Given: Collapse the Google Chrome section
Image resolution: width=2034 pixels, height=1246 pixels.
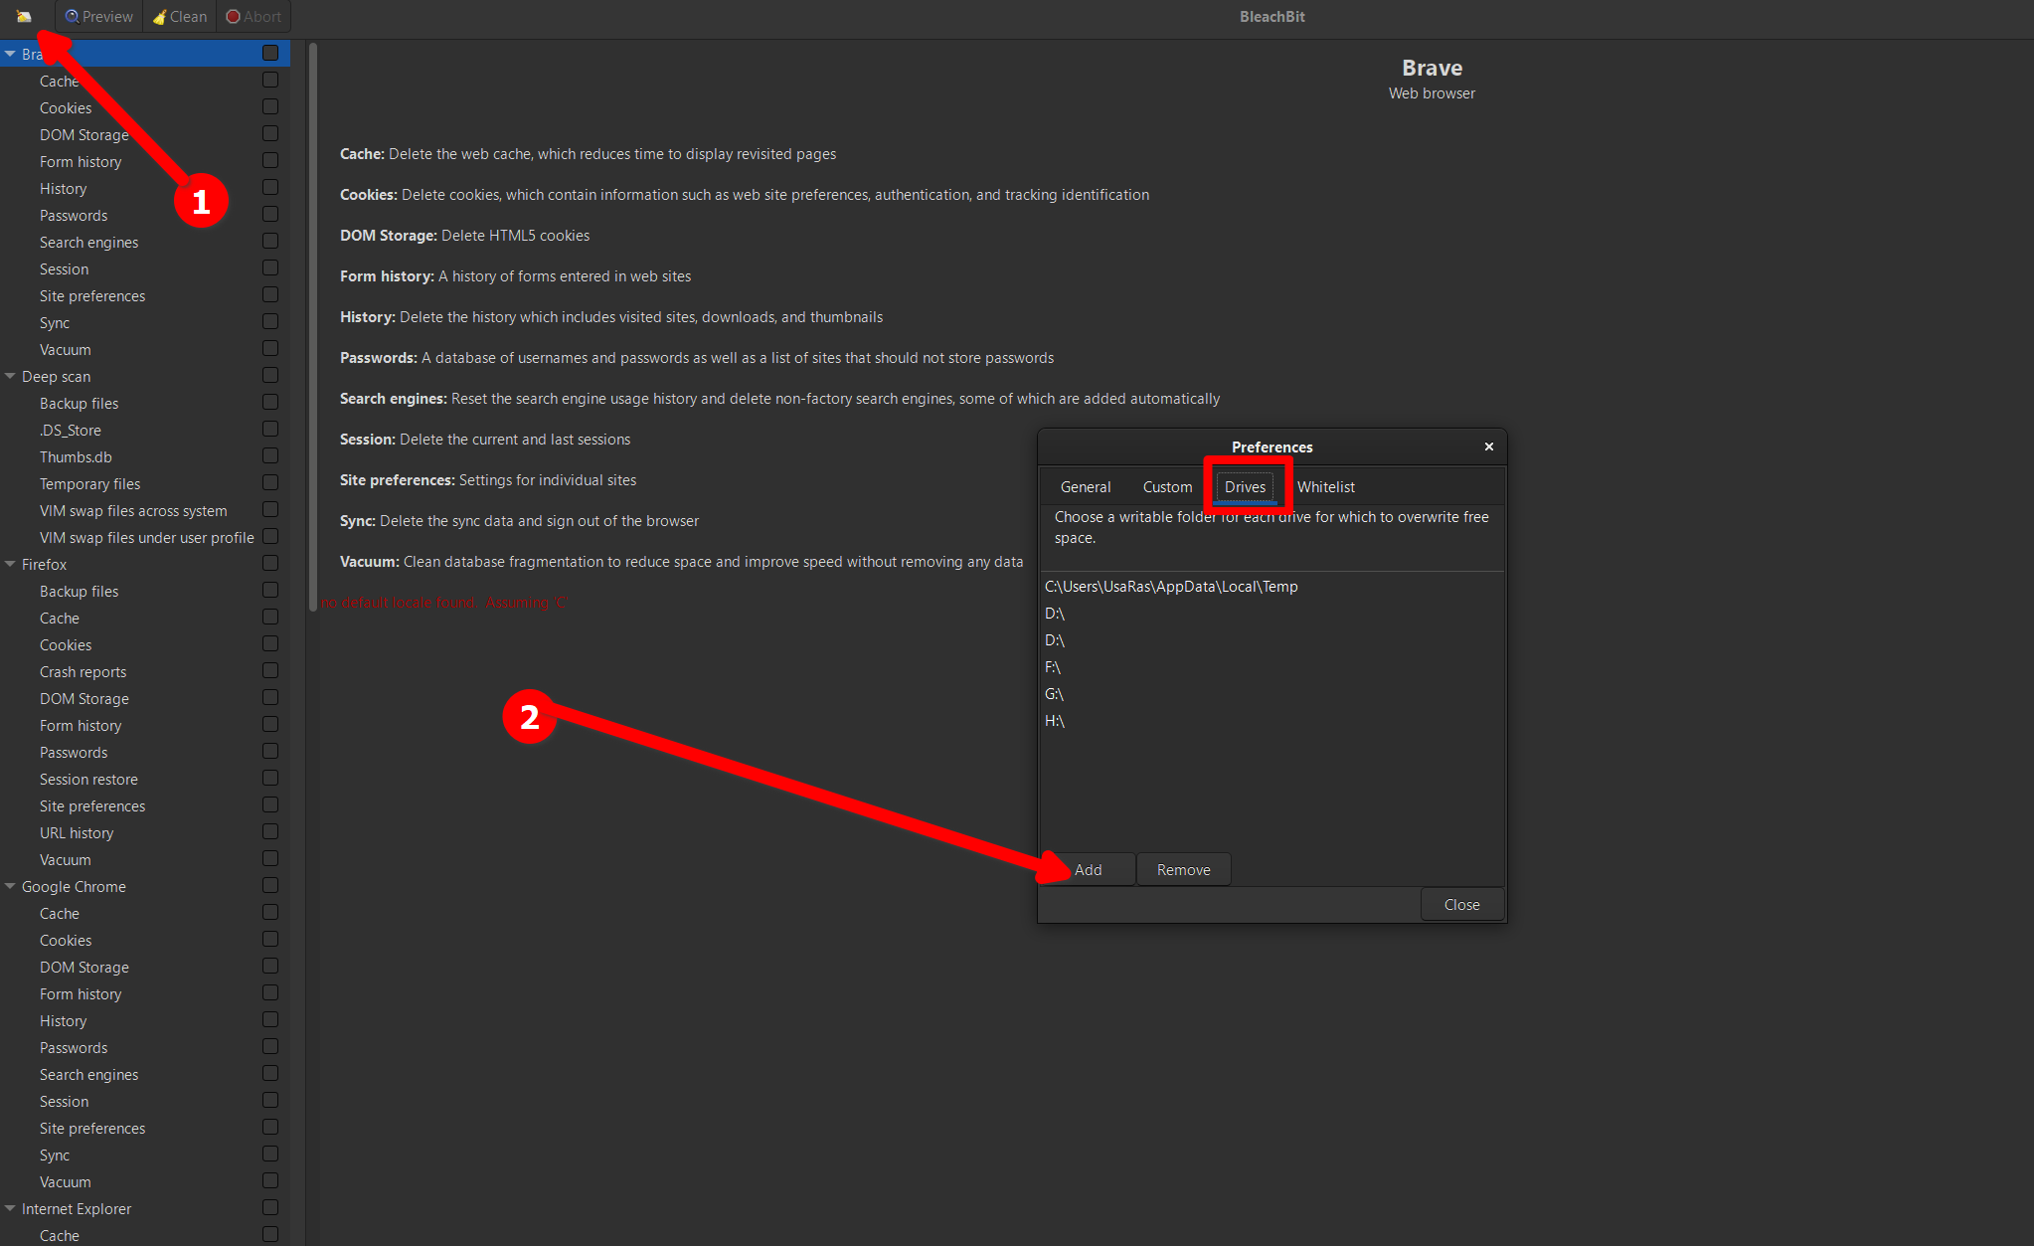Looking at the screenshot, I should pyautogui.click(x=9, y=886).
